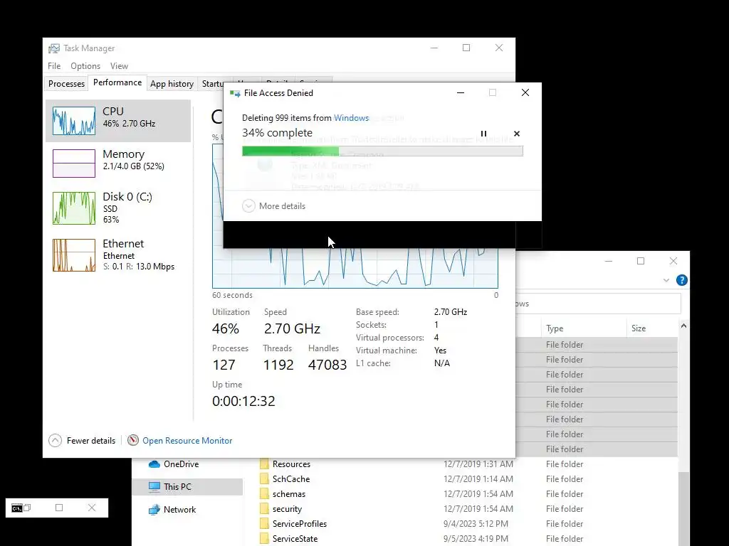The height and width of the screenshot is (546, 729).
Task: Click the Windows folder link in dialog
Action: pos(351,118)
